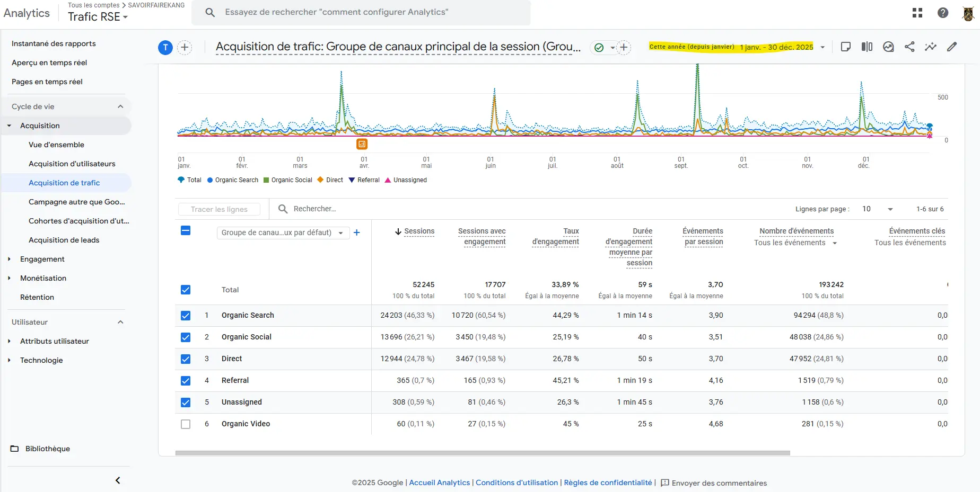Open the apps grid icon

pyautogui.click(x=917, y=13)
